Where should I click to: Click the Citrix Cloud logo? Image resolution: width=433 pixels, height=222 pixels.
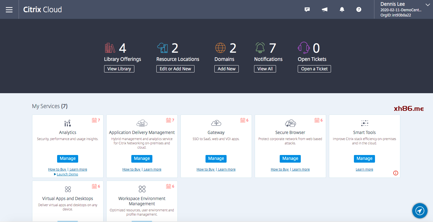click(42, 9)
